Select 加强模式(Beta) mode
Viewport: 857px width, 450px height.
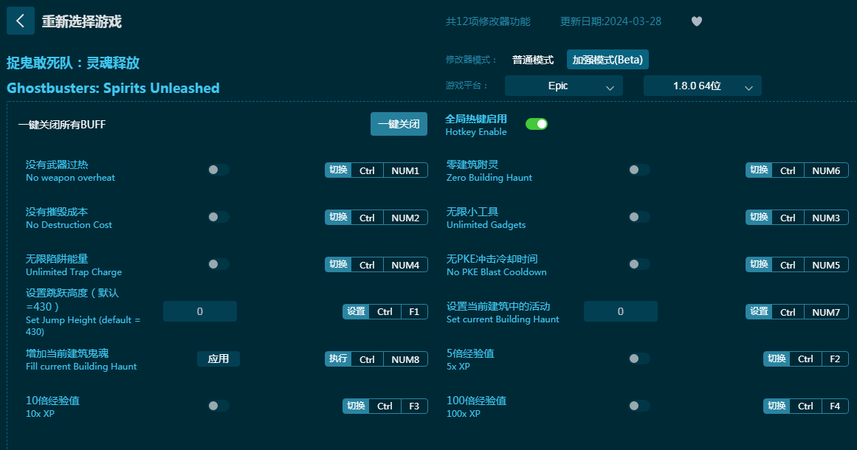(x=608, y=60)
